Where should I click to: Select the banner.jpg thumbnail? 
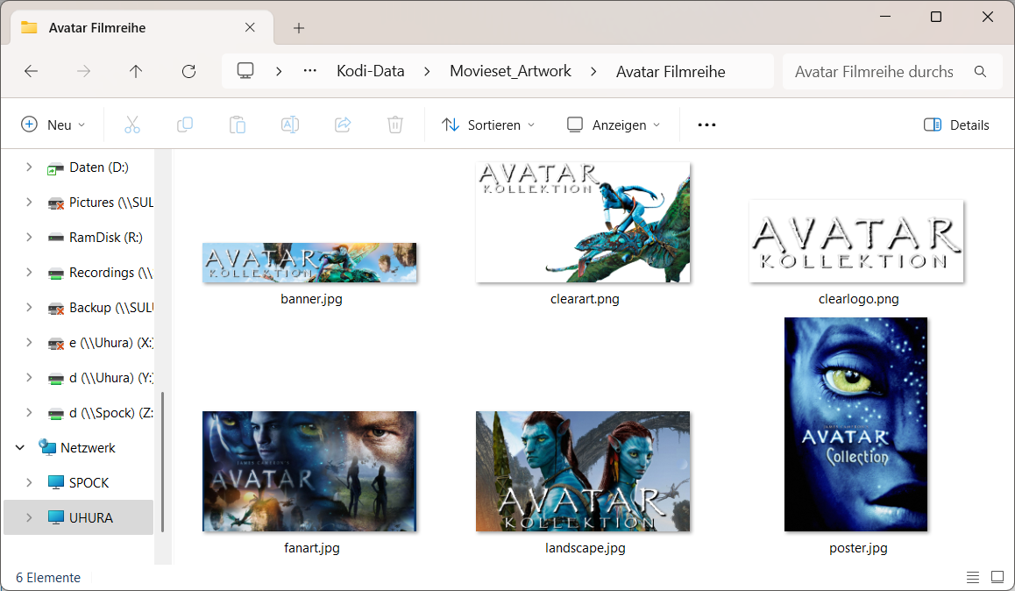(309, 262)
